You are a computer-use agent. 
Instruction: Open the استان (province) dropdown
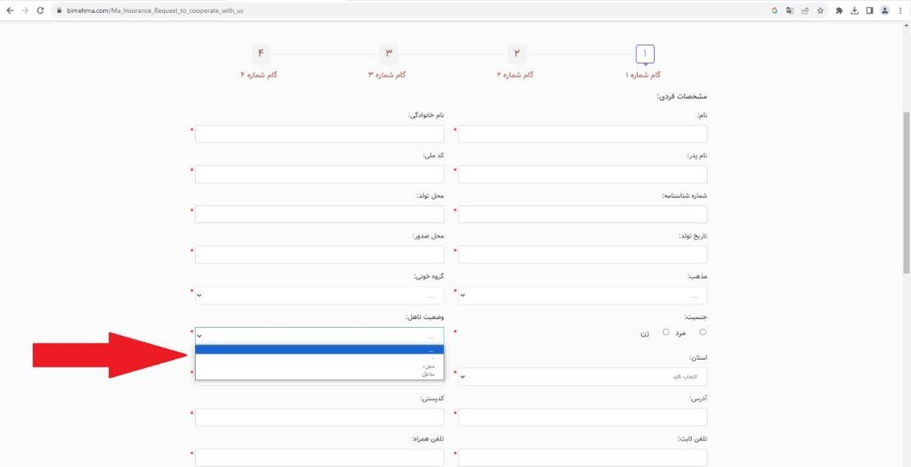point(582,377)
